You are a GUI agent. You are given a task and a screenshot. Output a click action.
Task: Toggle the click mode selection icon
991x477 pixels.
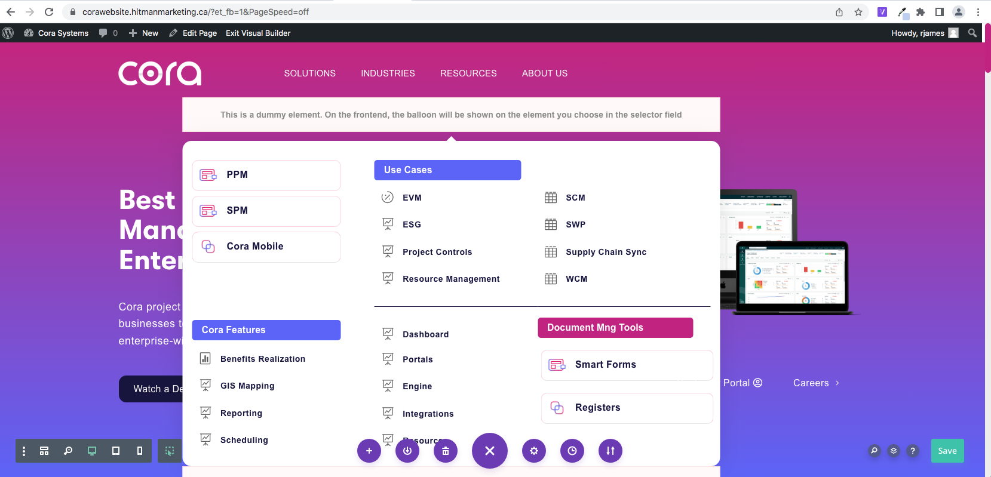[x=170, y=451]
